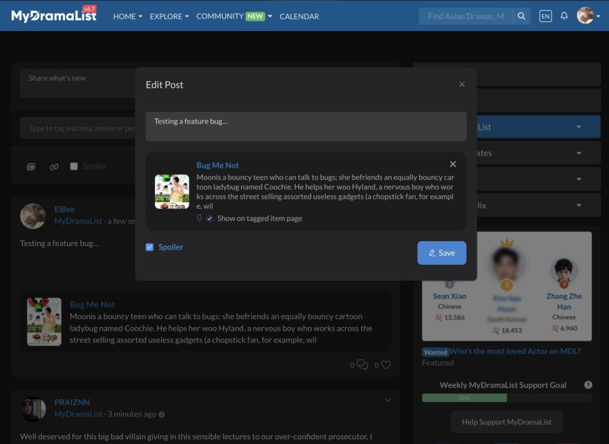This screenshot has height=444, width=609.
Task: Open Bug Me Not link in feed post
Action: click(93, 304)
